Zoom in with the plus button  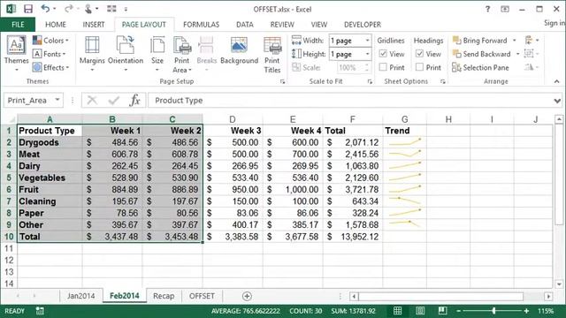[526, 311]
